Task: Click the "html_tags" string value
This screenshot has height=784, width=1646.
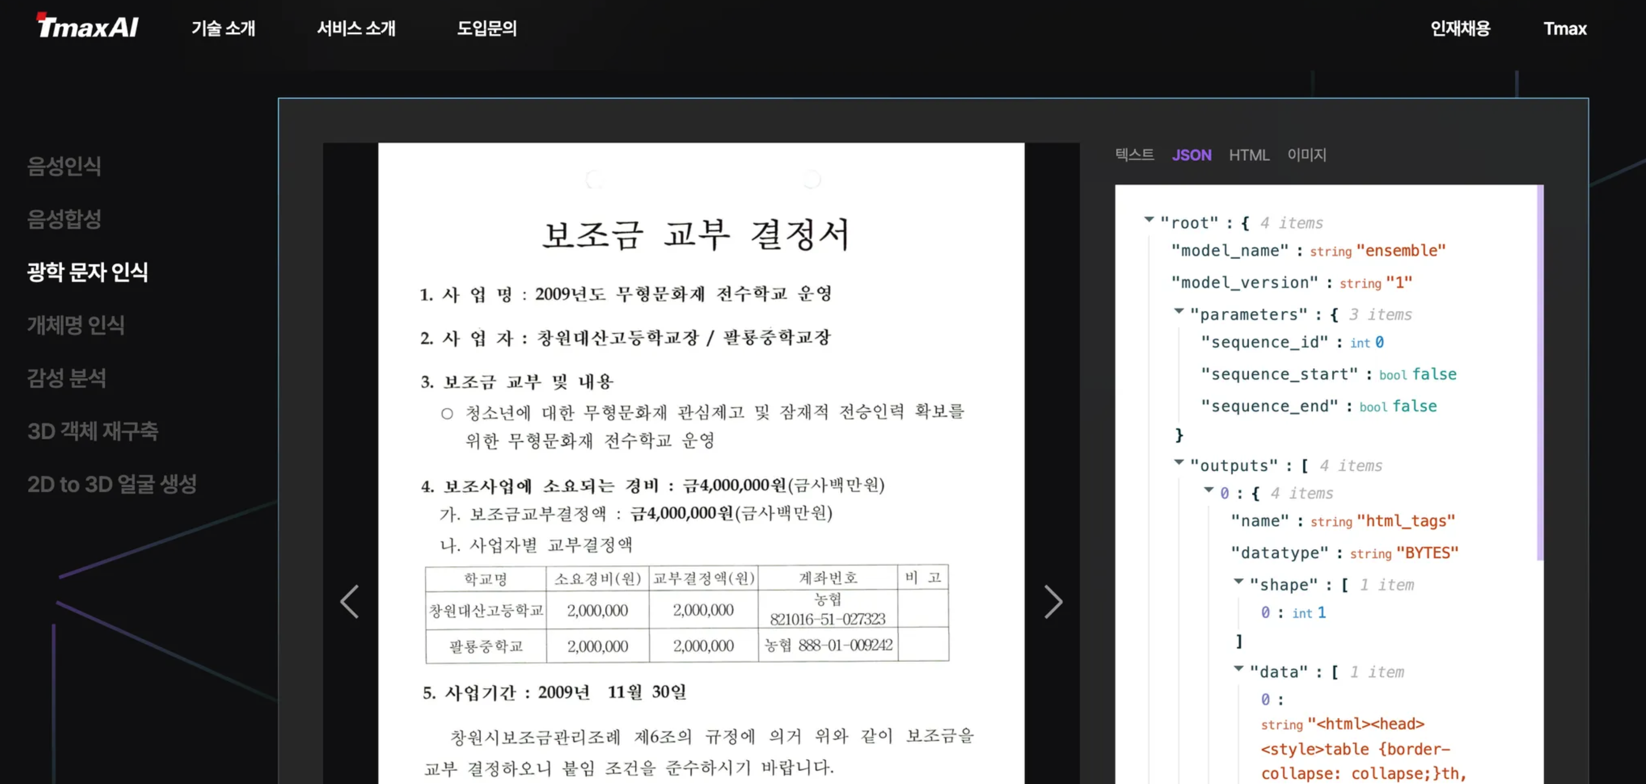Action: pyautogui.click(x=1406, y=521)
